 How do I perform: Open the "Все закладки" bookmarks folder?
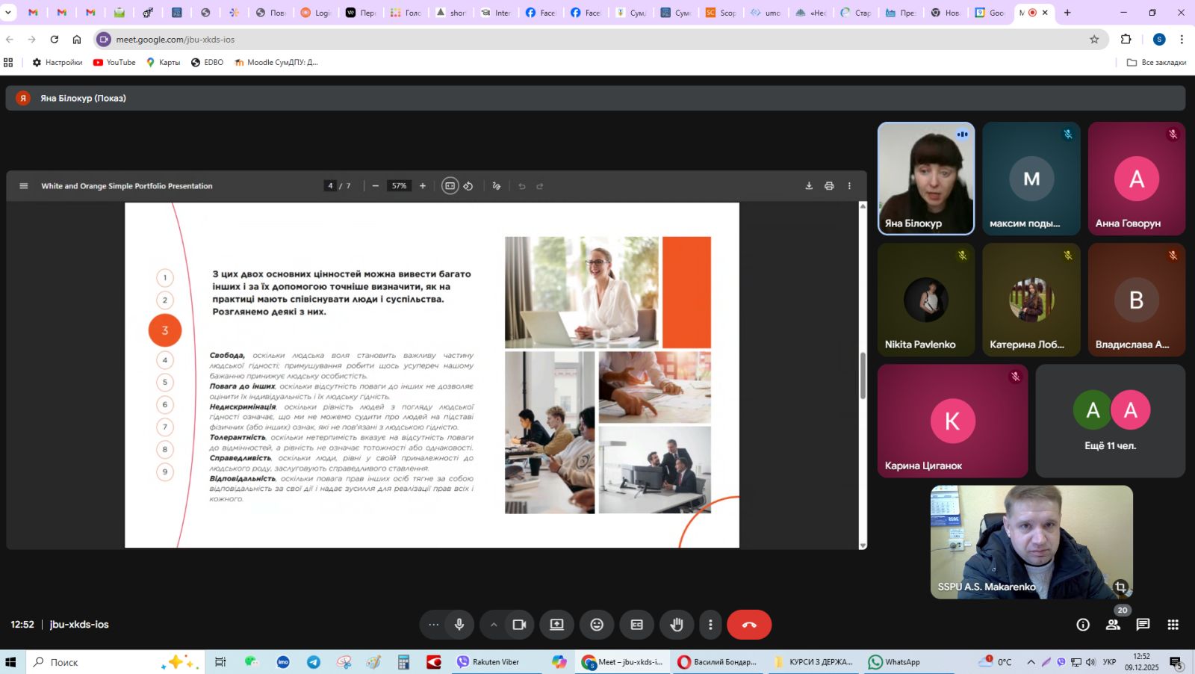(x=1156, y=63)
